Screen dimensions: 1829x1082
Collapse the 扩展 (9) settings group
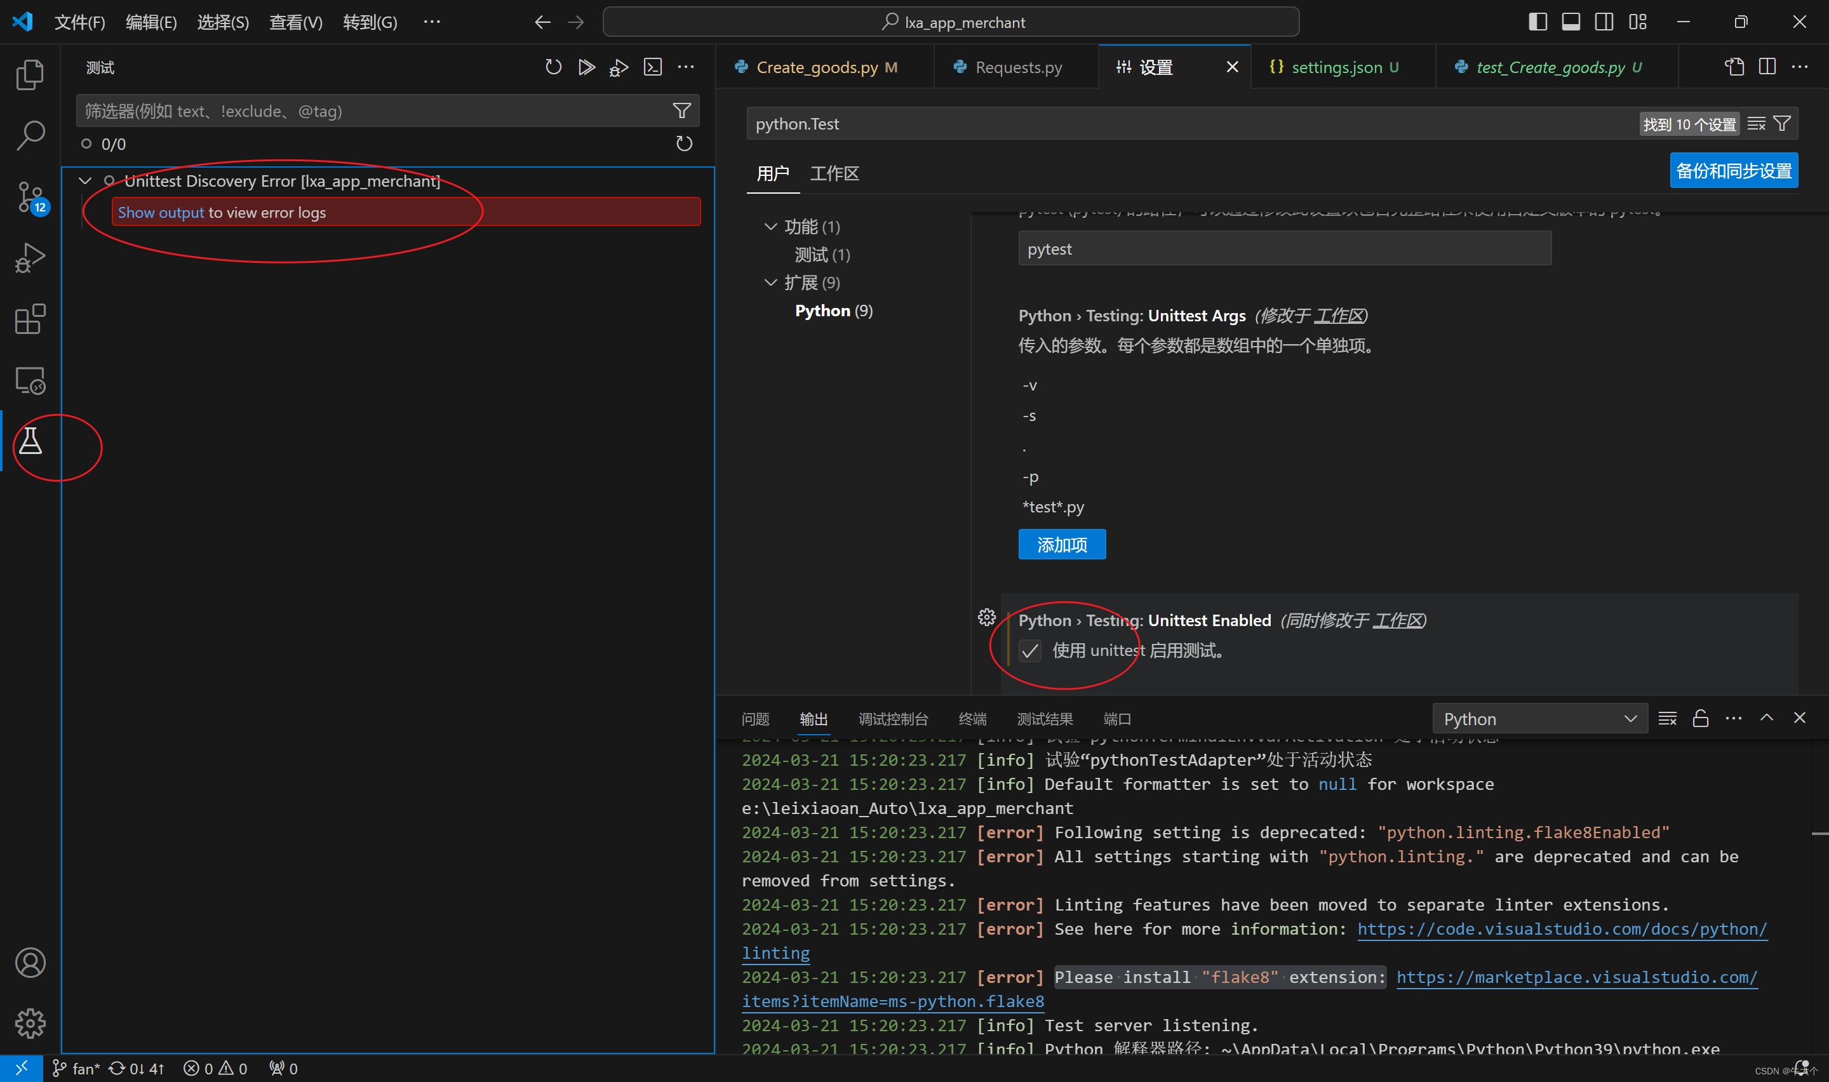click(x=770, y=283)
